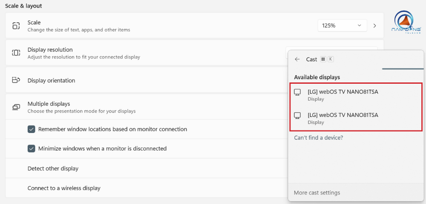The height and width of the screenshot is (204, 426).
Task: Go back using Cast panel arrow
Action: 297,59
